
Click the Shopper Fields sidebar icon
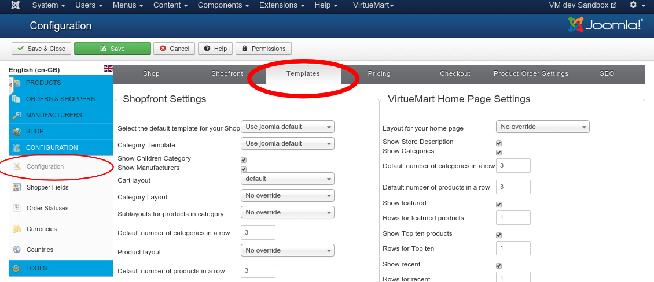16,187
